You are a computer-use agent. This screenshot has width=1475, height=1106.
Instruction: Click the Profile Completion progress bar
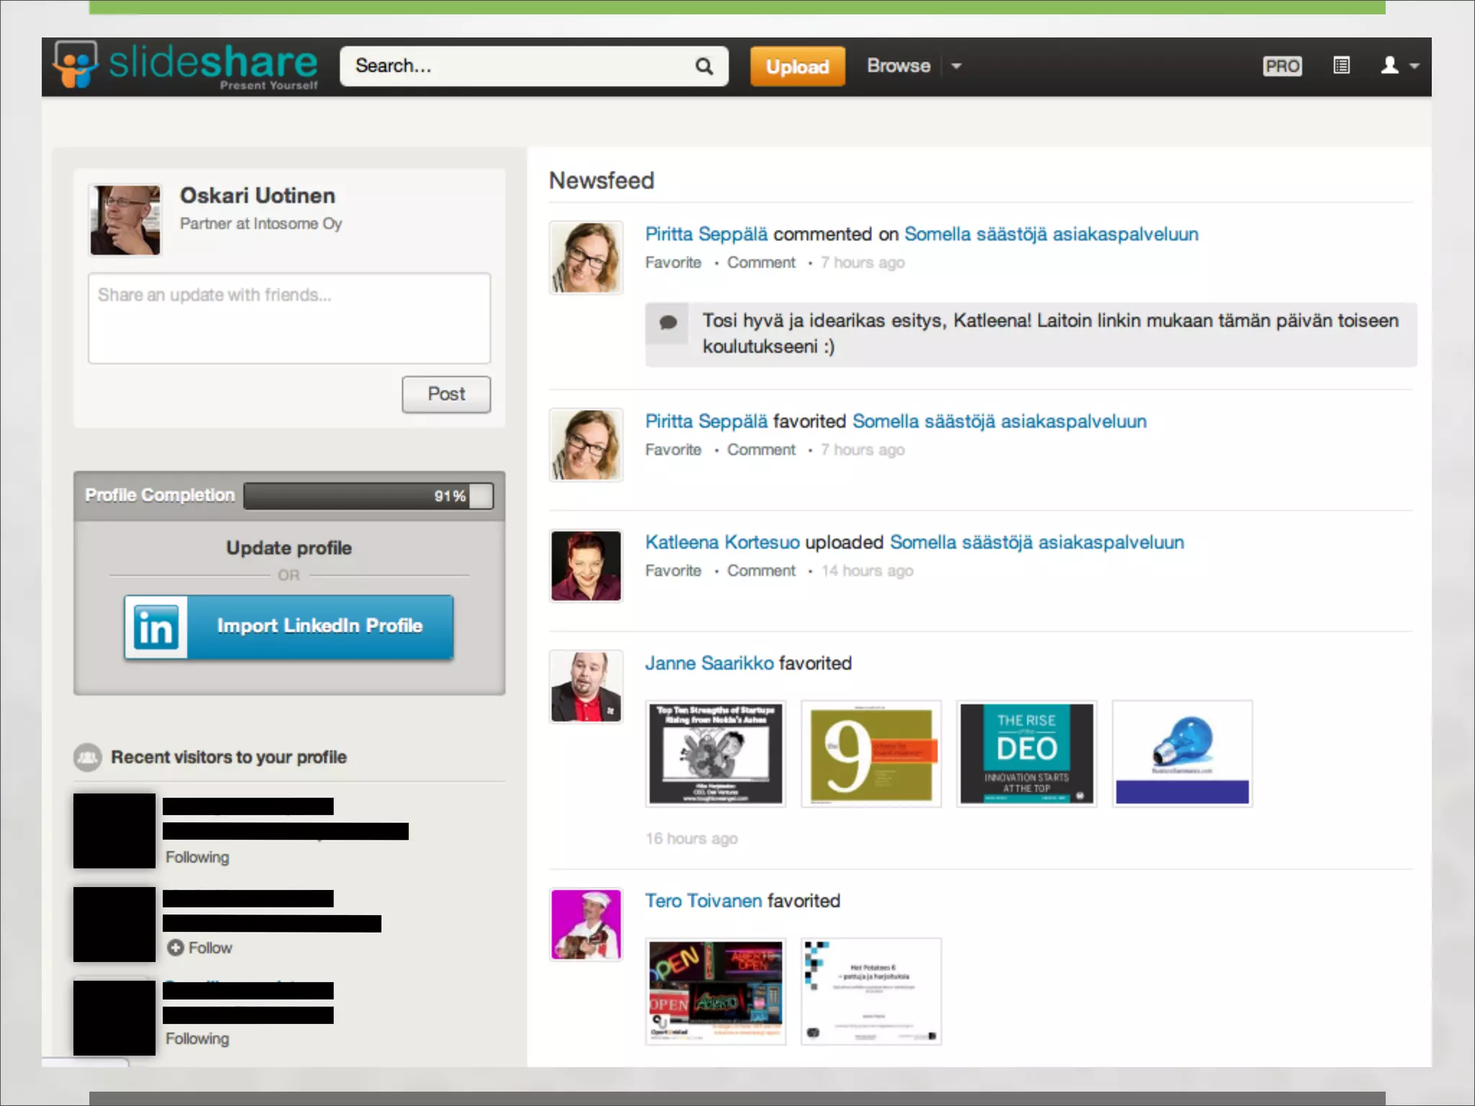coord(368,496)
